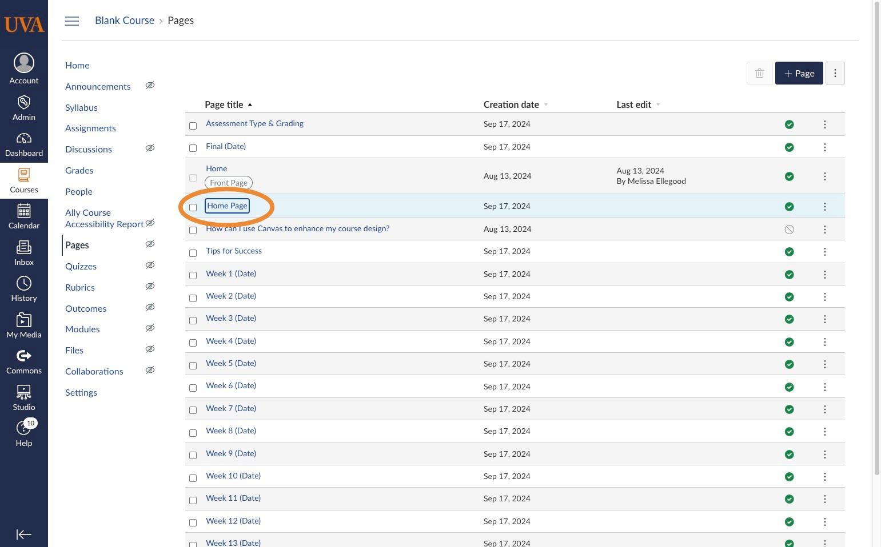Open options menu for Week 5 (Date) row

point(825,364)
